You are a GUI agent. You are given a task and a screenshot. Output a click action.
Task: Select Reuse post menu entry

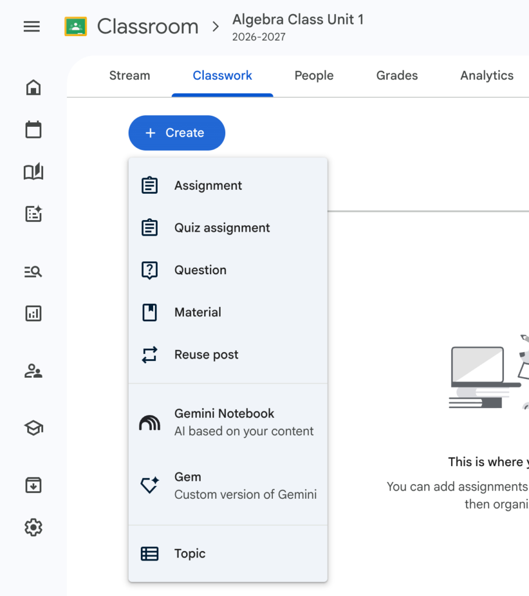pos(228,354)
